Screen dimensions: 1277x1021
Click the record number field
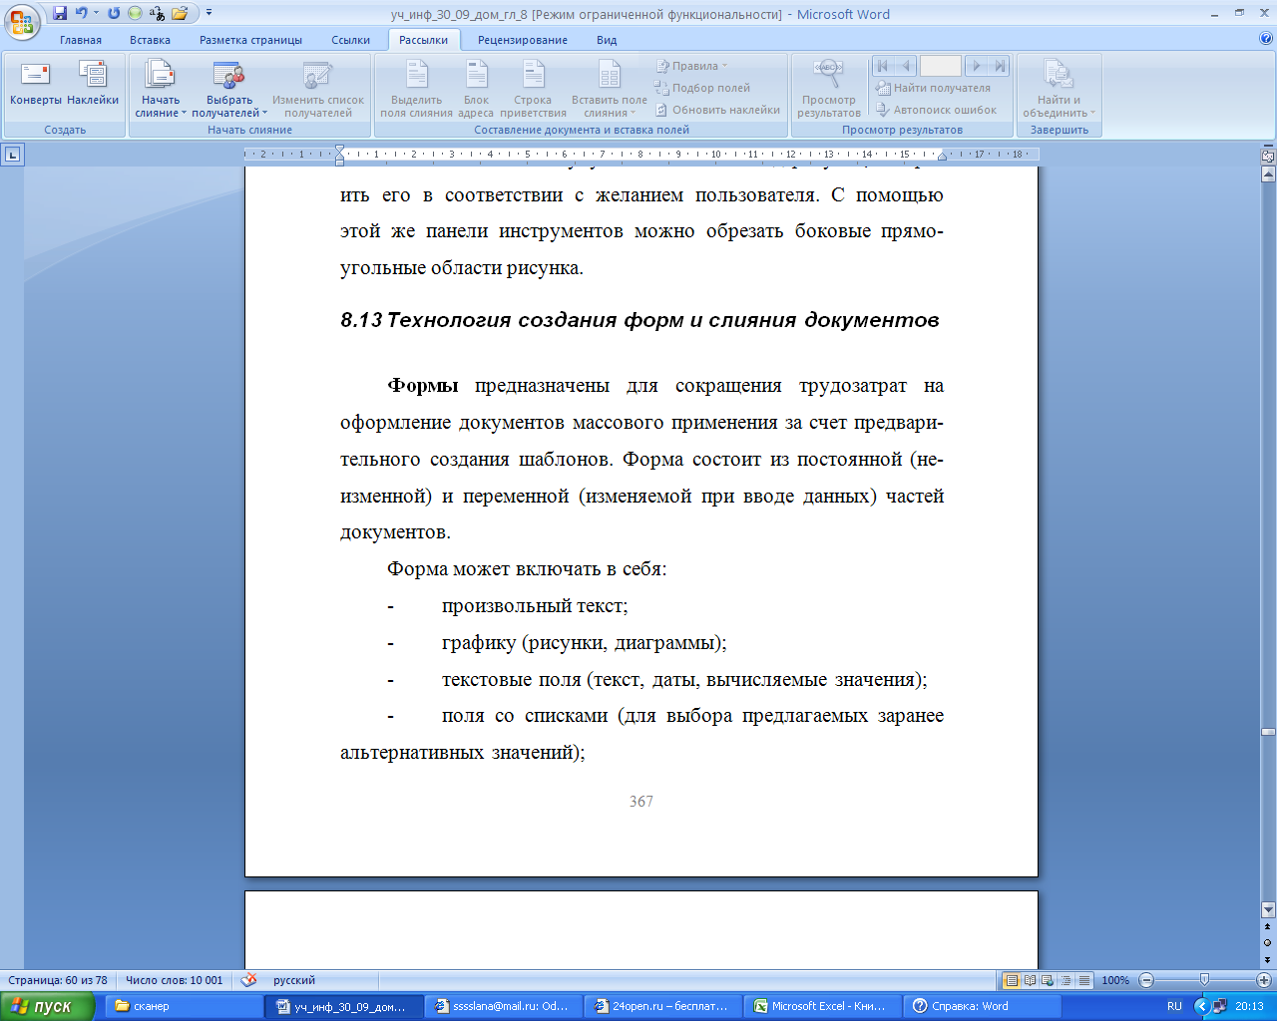click(941, 66)
